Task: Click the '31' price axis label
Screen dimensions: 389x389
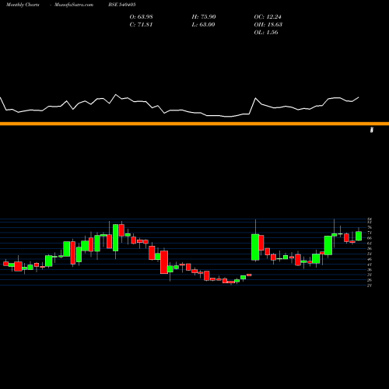Action: (370, 275)
